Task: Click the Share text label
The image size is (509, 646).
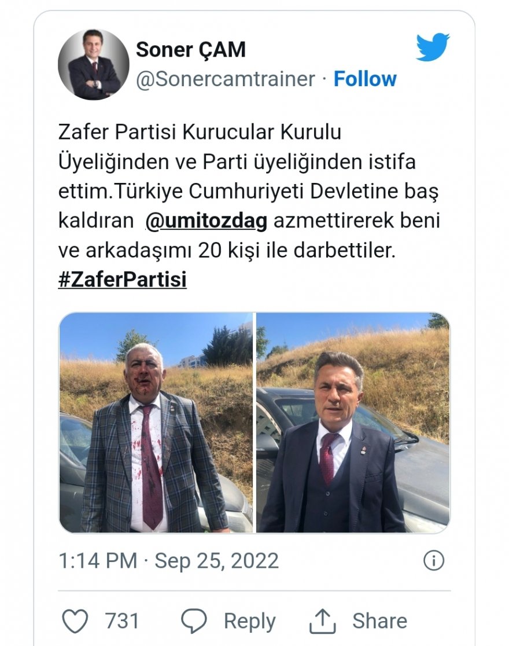Action: (379, 621)
